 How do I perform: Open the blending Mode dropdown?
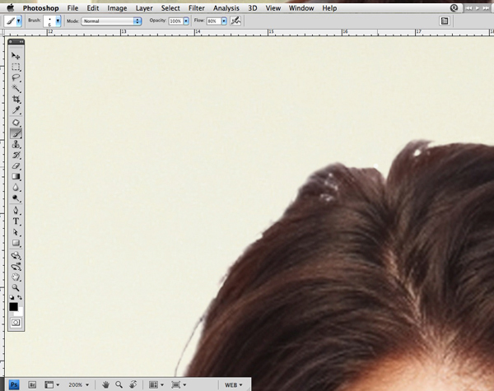click(111, 21)
